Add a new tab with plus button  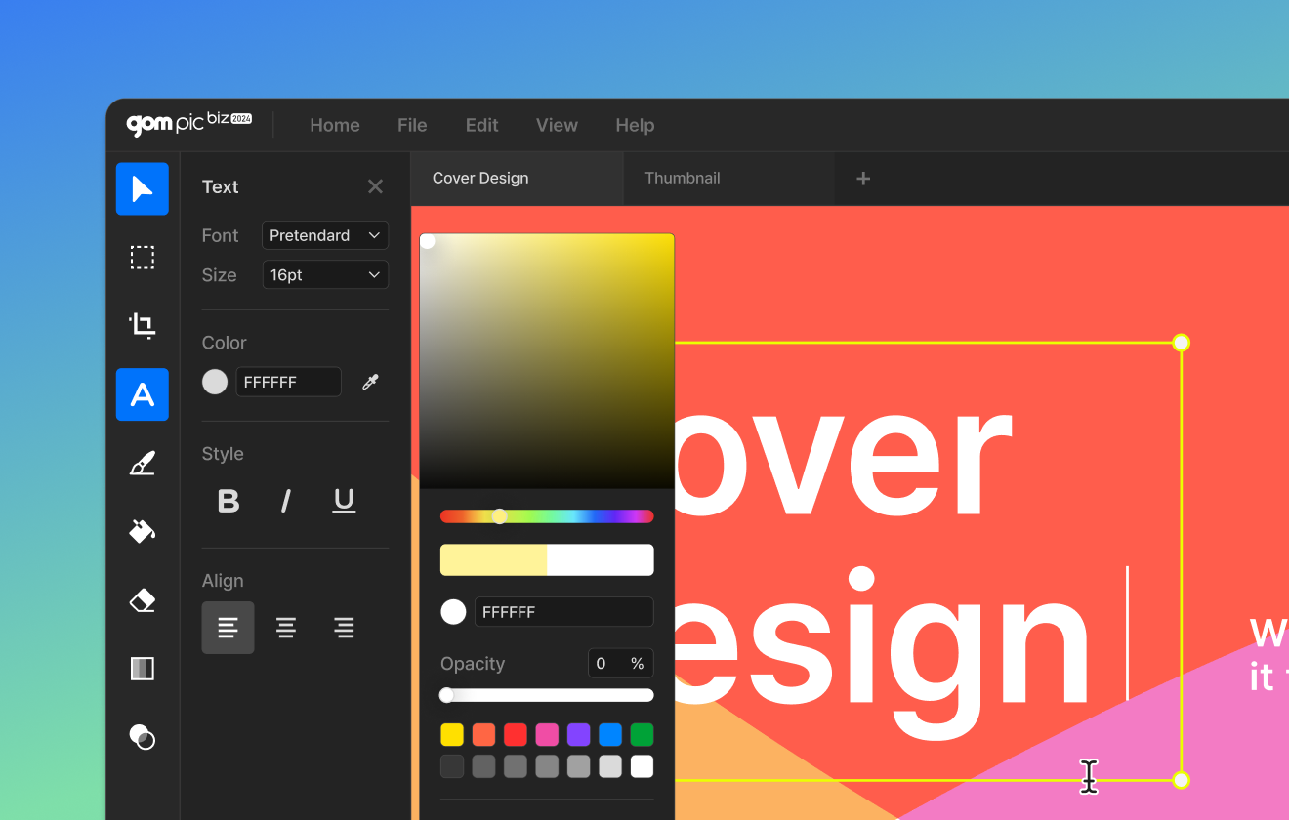tap(863, 178)
